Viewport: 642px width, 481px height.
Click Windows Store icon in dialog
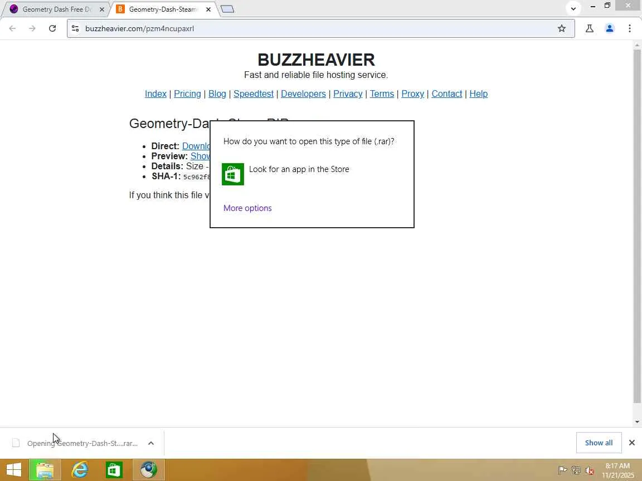(232, 174)
